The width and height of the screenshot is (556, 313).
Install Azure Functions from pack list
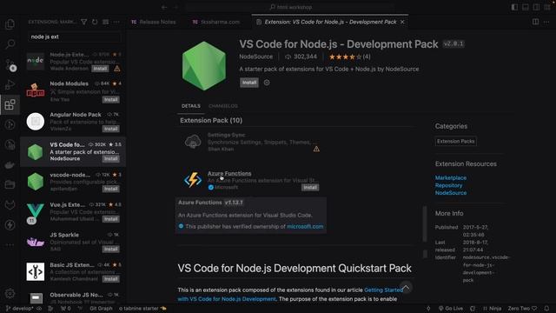click(x=310, y=188)
